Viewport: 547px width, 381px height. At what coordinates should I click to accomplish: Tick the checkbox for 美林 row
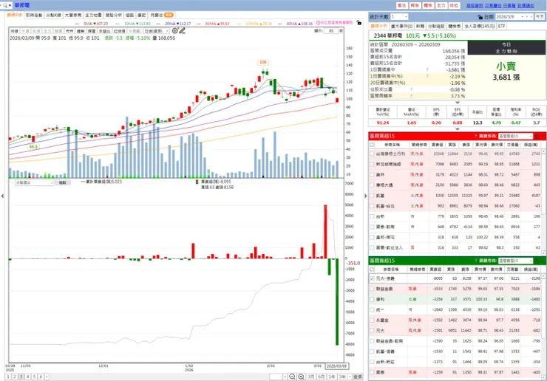[372, 175]
